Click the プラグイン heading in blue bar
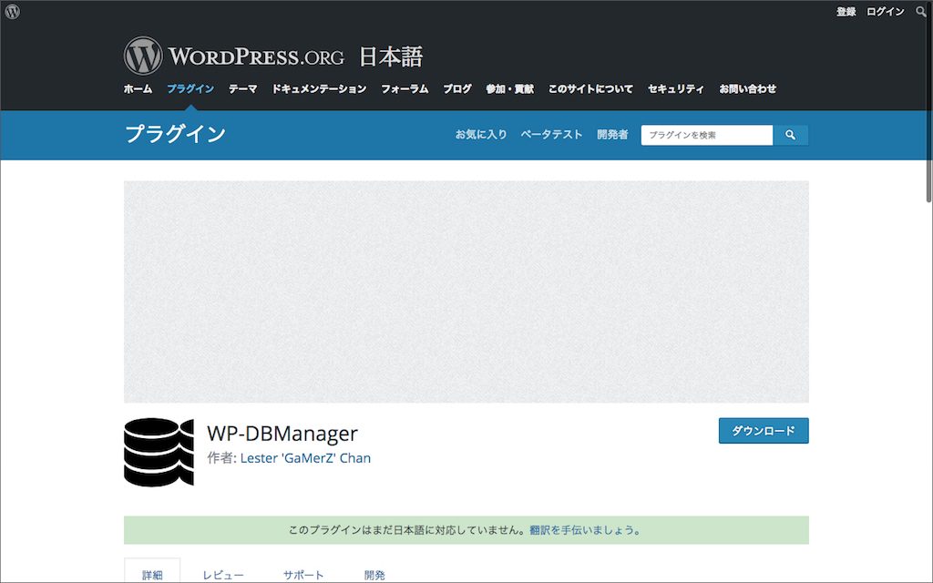The height and width of the screenshot is (583, 933). coord(176,134)
